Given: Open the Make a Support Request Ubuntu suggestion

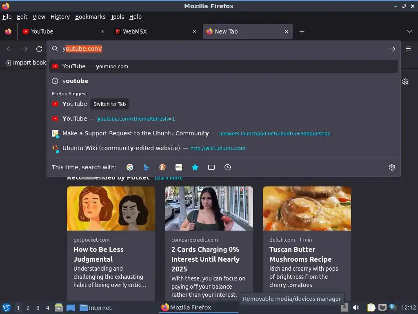Looking at the screenshot, I should (223, 134).
